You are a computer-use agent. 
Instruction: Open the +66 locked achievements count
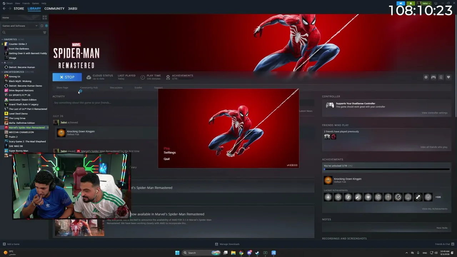[438, 197]
